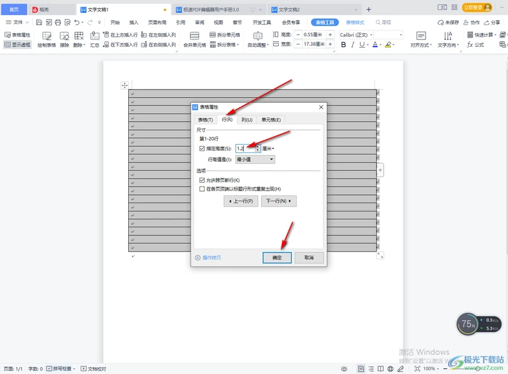Open the 行高值是 最小值 dropdown
Image resolution: width=508 pixels, height=374 pixels.
click(x=255, y=159)
